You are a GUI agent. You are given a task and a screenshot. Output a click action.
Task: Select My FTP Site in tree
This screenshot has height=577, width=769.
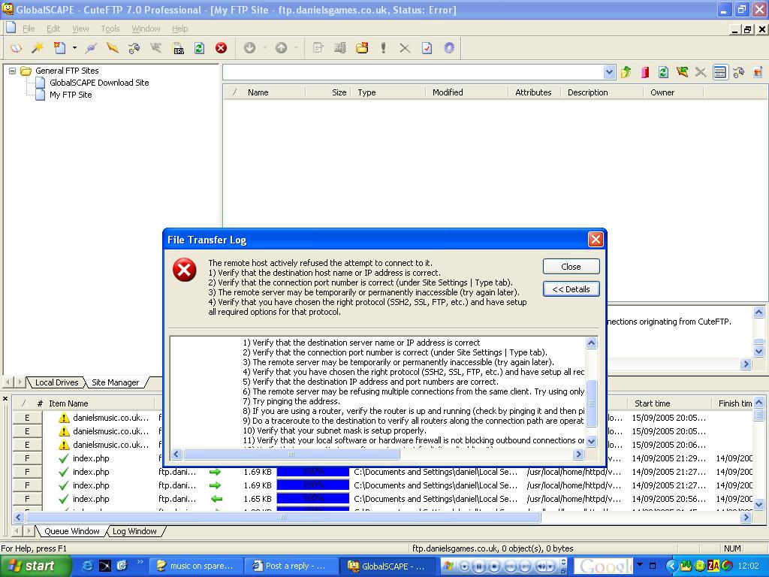(x=71, y=95)
